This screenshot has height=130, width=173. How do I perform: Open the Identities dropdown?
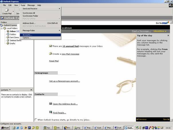[160, 31]
